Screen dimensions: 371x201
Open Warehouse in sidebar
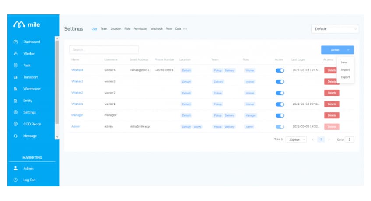tap(32, 89)
